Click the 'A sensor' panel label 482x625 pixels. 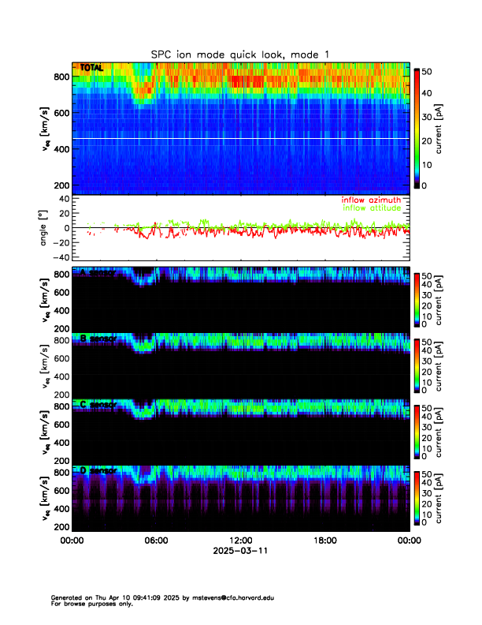(98, 274)
